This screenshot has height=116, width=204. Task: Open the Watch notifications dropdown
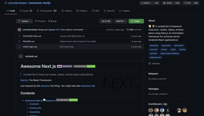coord(146,3)
